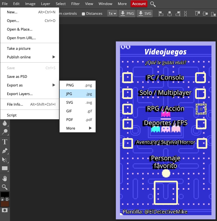The width and height of the screenshot is (217, 221).
Task: Click the align vertical centers icon
Action: pos(205,14)
